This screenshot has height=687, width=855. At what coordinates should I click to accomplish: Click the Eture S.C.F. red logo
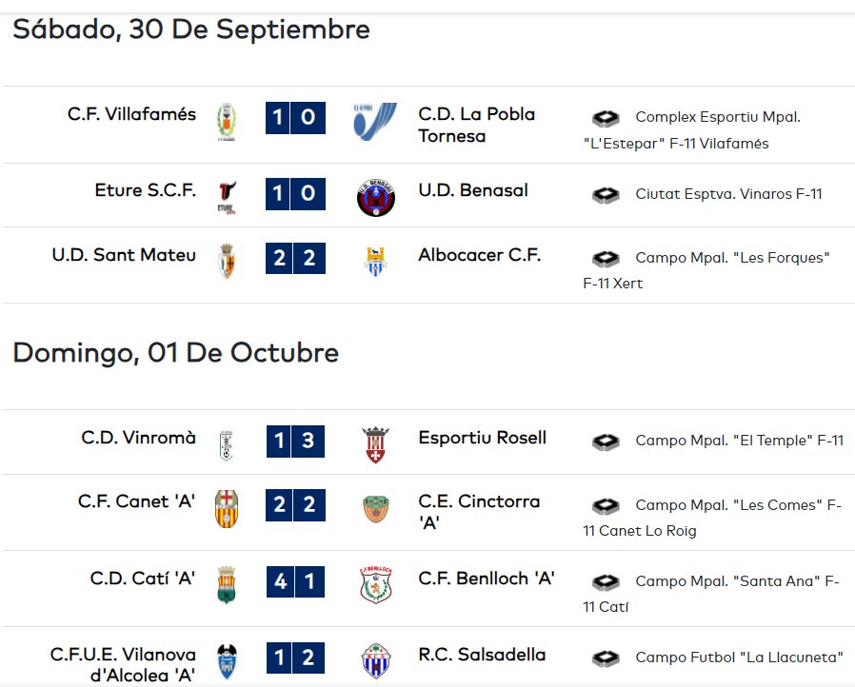pos(227,198)
